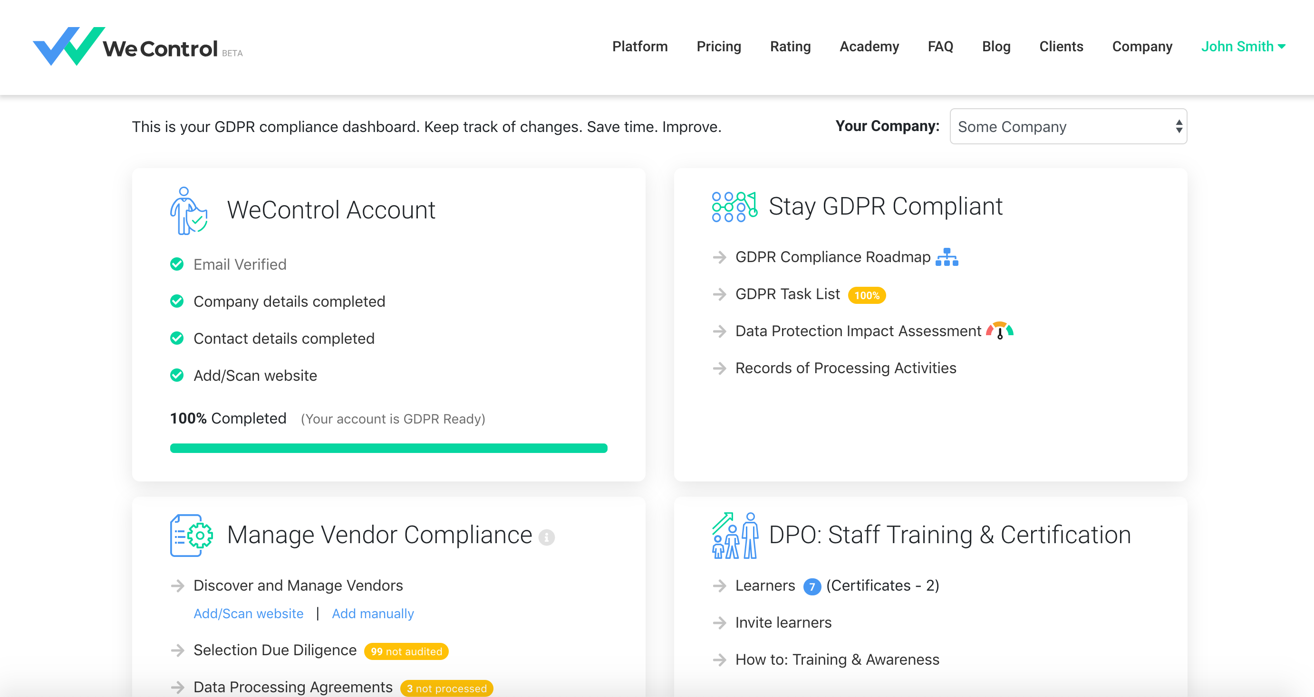The image size is (1314, 697).
Task: Open the roadmap sitemap icon
Action: [947, 257]
